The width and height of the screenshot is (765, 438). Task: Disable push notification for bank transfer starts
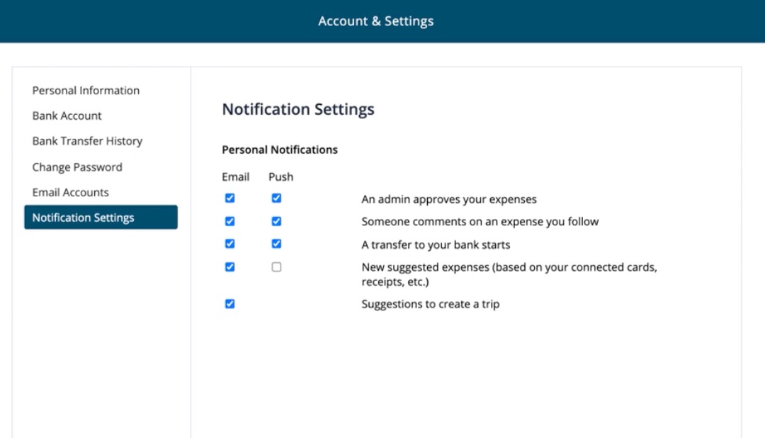pyautogui.click(x=276, y=243)
